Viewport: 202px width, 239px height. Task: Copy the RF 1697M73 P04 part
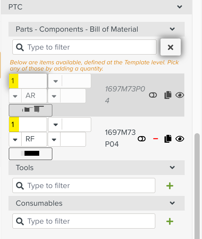(168, 139)
